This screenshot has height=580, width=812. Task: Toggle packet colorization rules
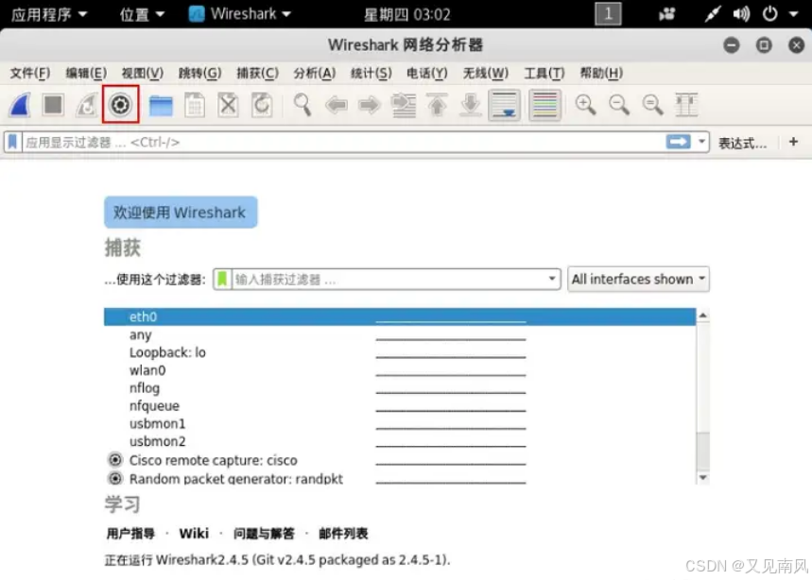[544, 105]
